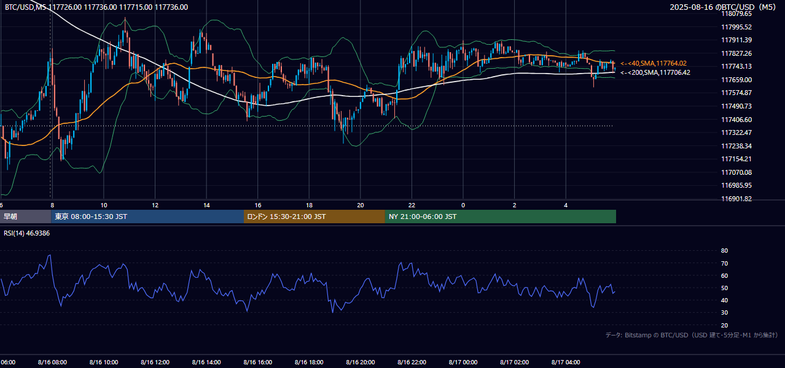Screen dimensions: 785x368
Task: Click the NY 21:00-06:00 JST session bar
Action: pos(501,217)
